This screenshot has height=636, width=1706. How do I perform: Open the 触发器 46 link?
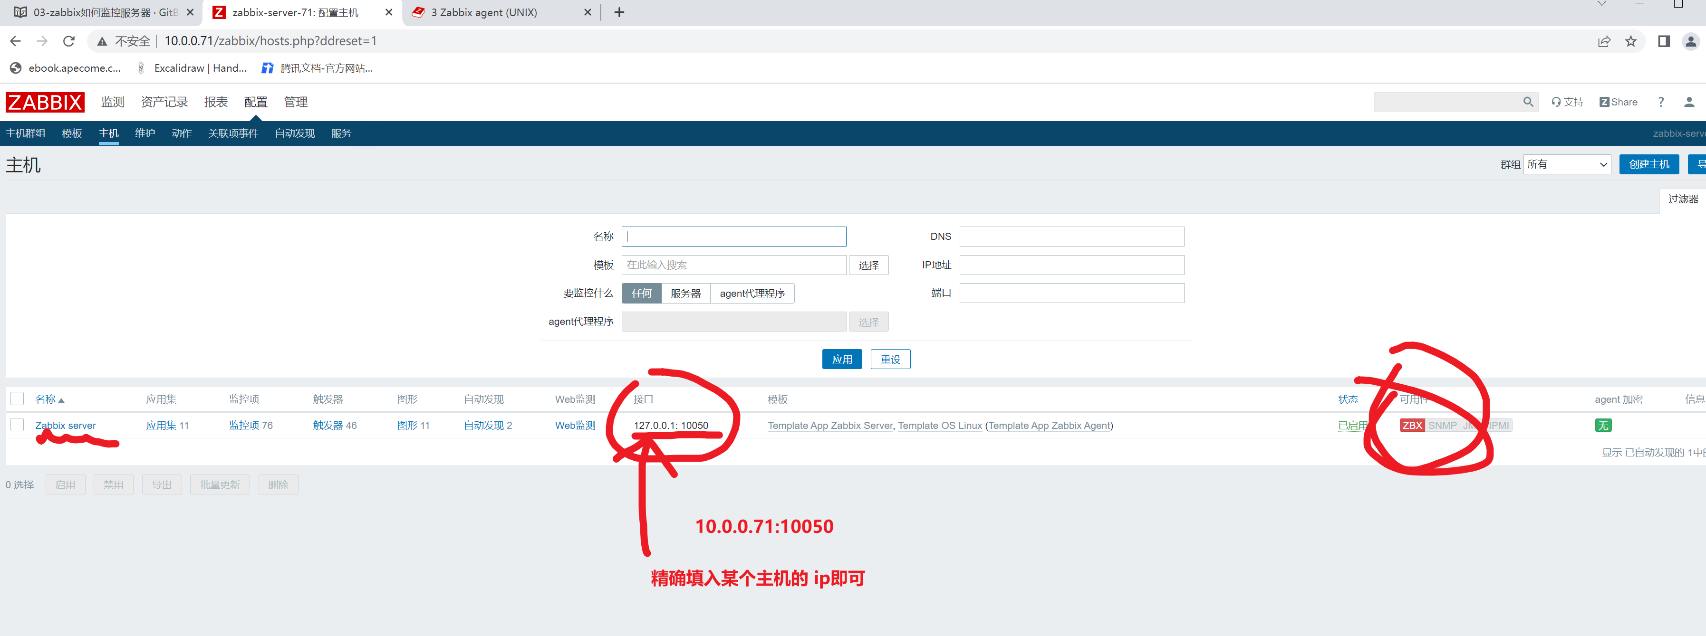point(328,426)
